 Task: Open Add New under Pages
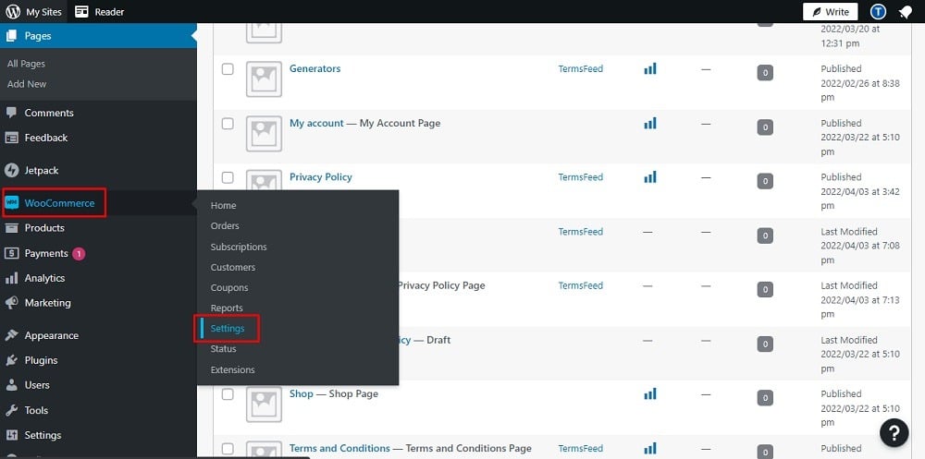[x=27, y=84]
